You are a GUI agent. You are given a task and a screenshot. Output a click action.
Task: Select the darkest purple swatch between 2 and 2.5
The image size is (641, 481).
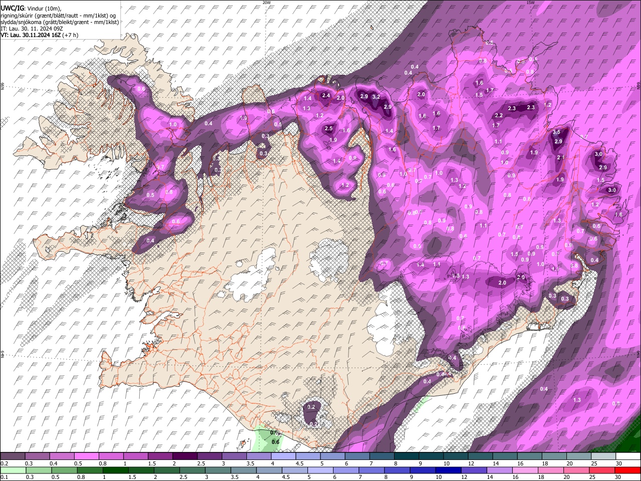tap(184, 456)
